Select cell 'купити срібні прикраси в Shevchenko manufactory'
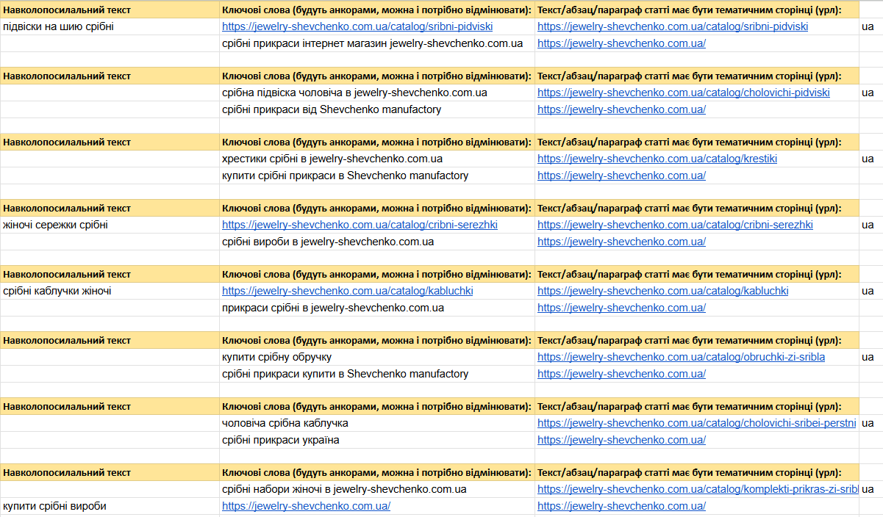883x517 pixels. (x=377, y=176)
